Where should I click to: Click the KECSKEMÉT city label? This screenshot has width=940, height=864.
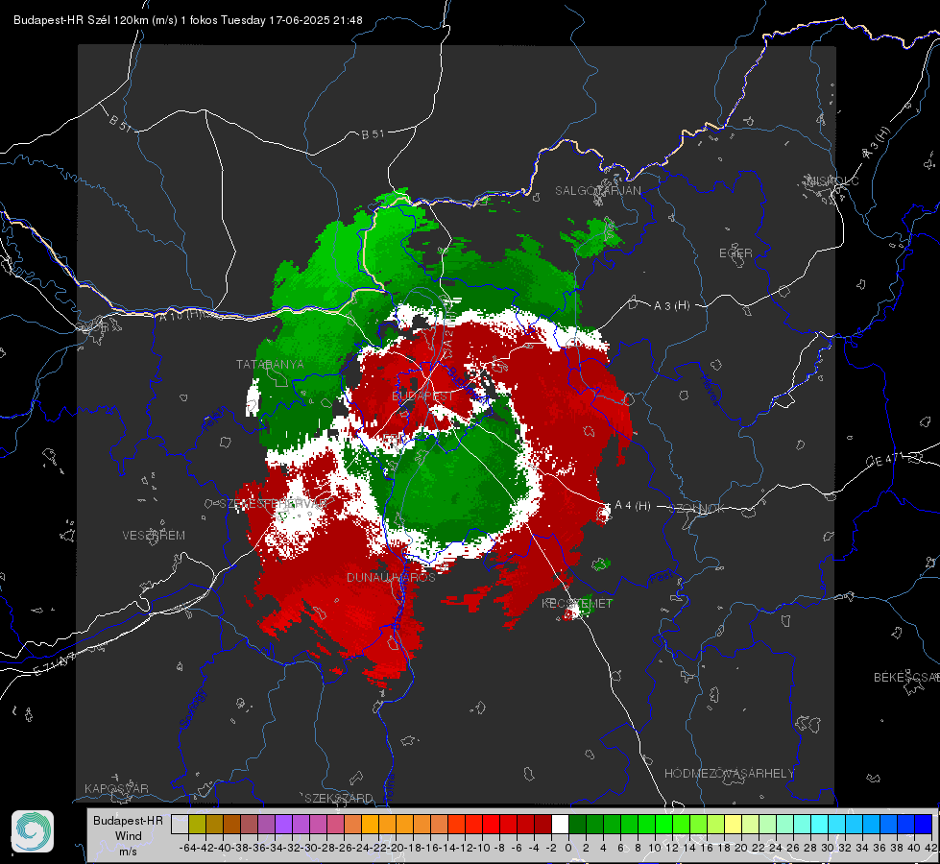577,603
